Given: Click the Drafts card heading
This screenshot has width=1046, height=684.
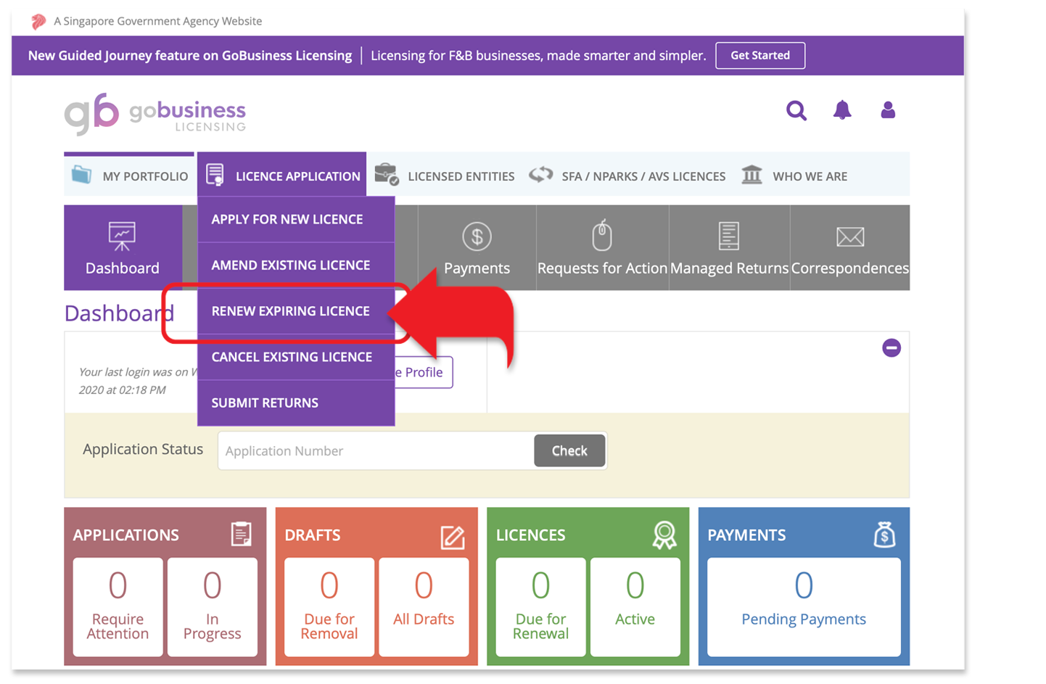Looking at the screenshot, I should click(313, 535).
